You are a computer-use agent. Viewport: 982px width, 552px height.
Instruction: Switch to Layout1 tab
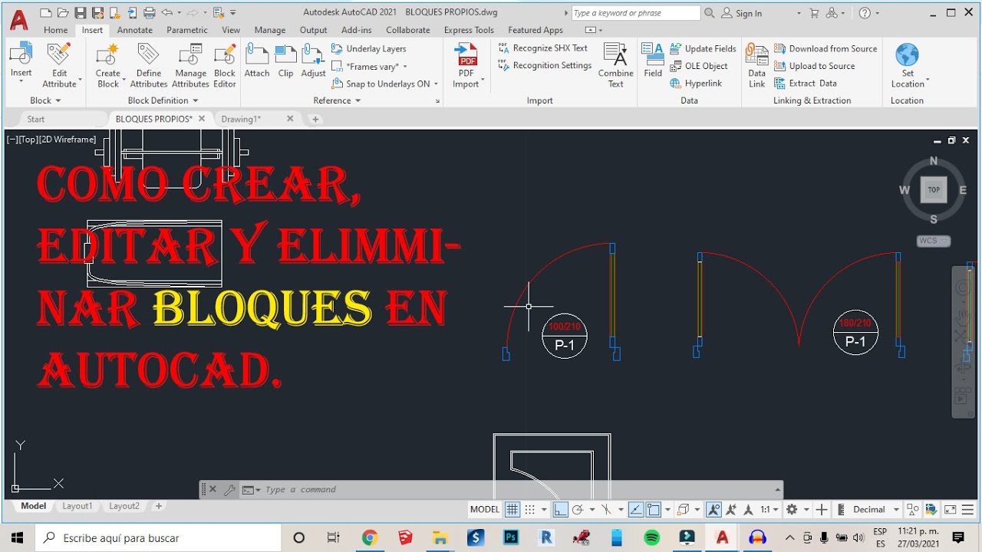(x=77, y=506)
